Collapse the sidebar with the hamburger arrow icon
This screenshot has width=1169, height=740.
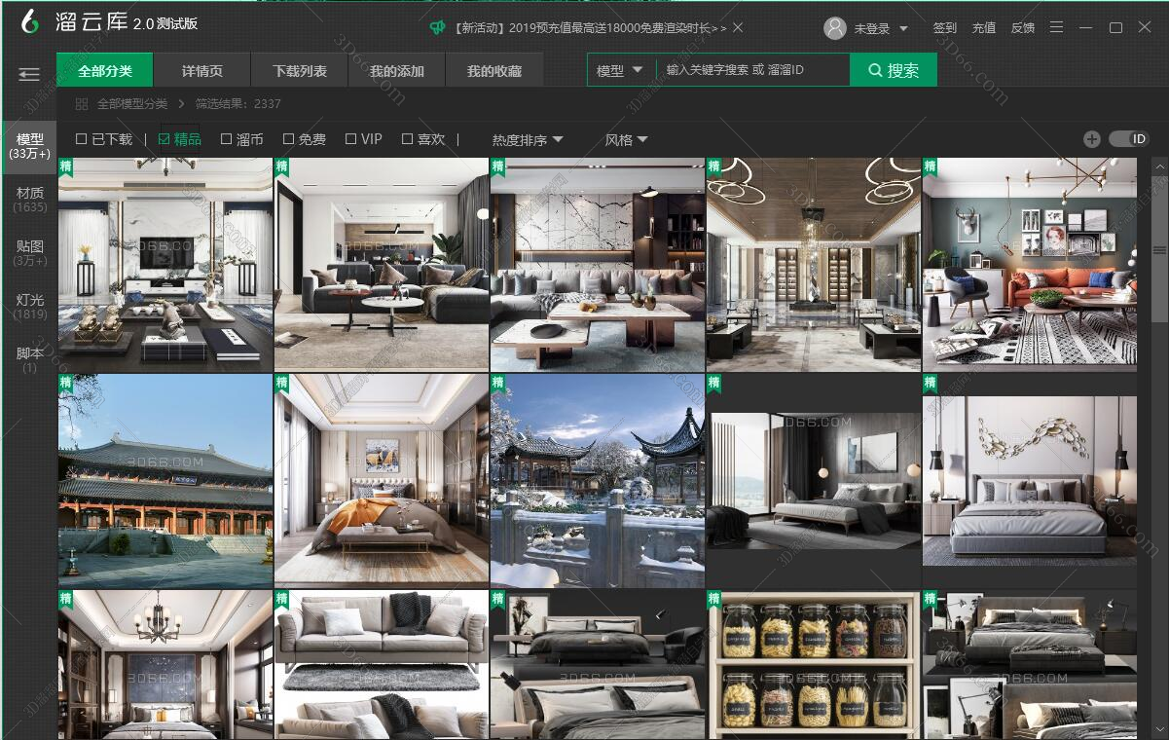pyautogui.click(x=29, y=74)
